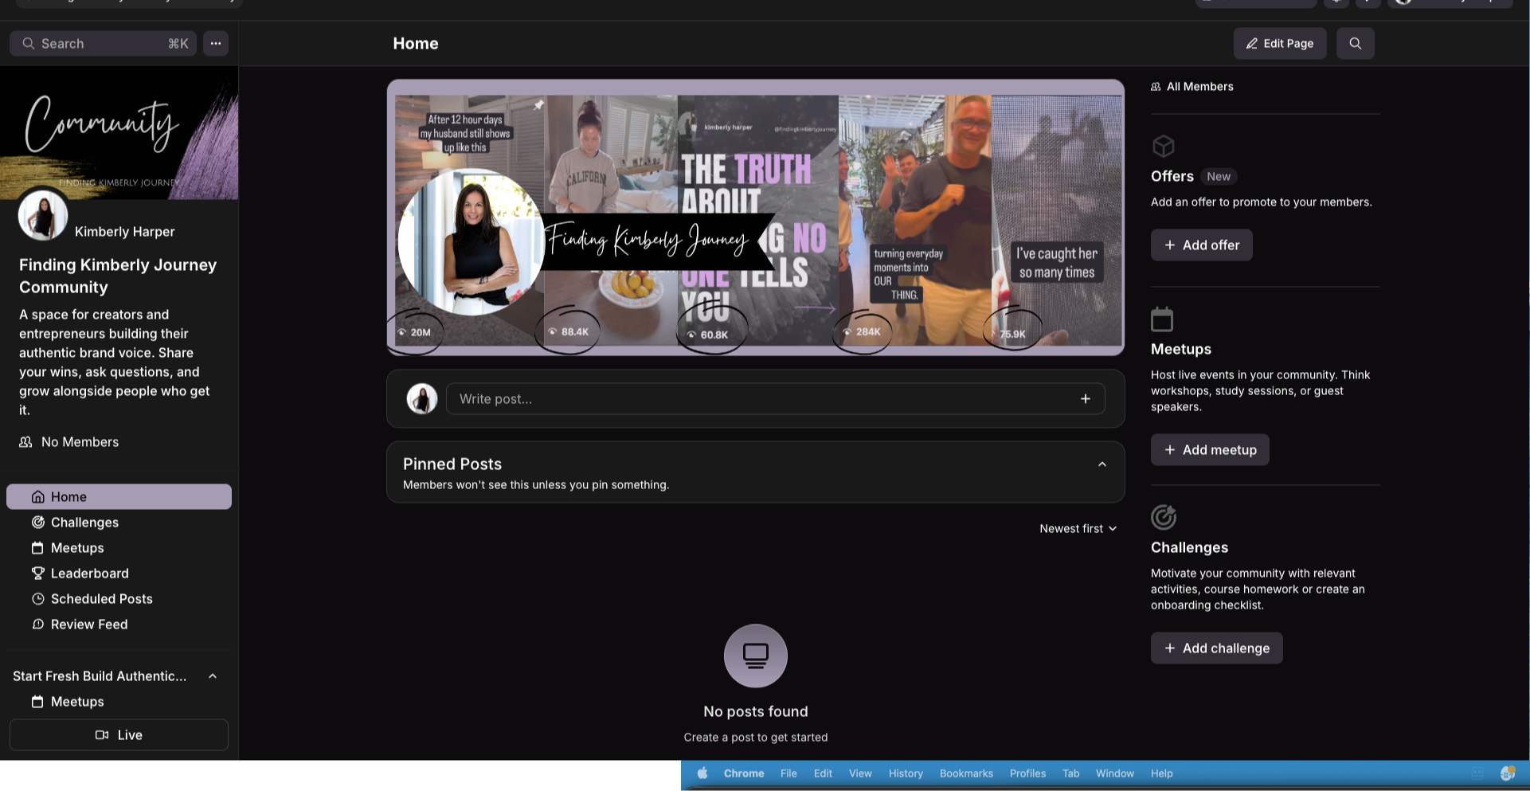This screenshot has width=1530, height=791.
Task: Click the Home page heading
Action: click(416, 44)
